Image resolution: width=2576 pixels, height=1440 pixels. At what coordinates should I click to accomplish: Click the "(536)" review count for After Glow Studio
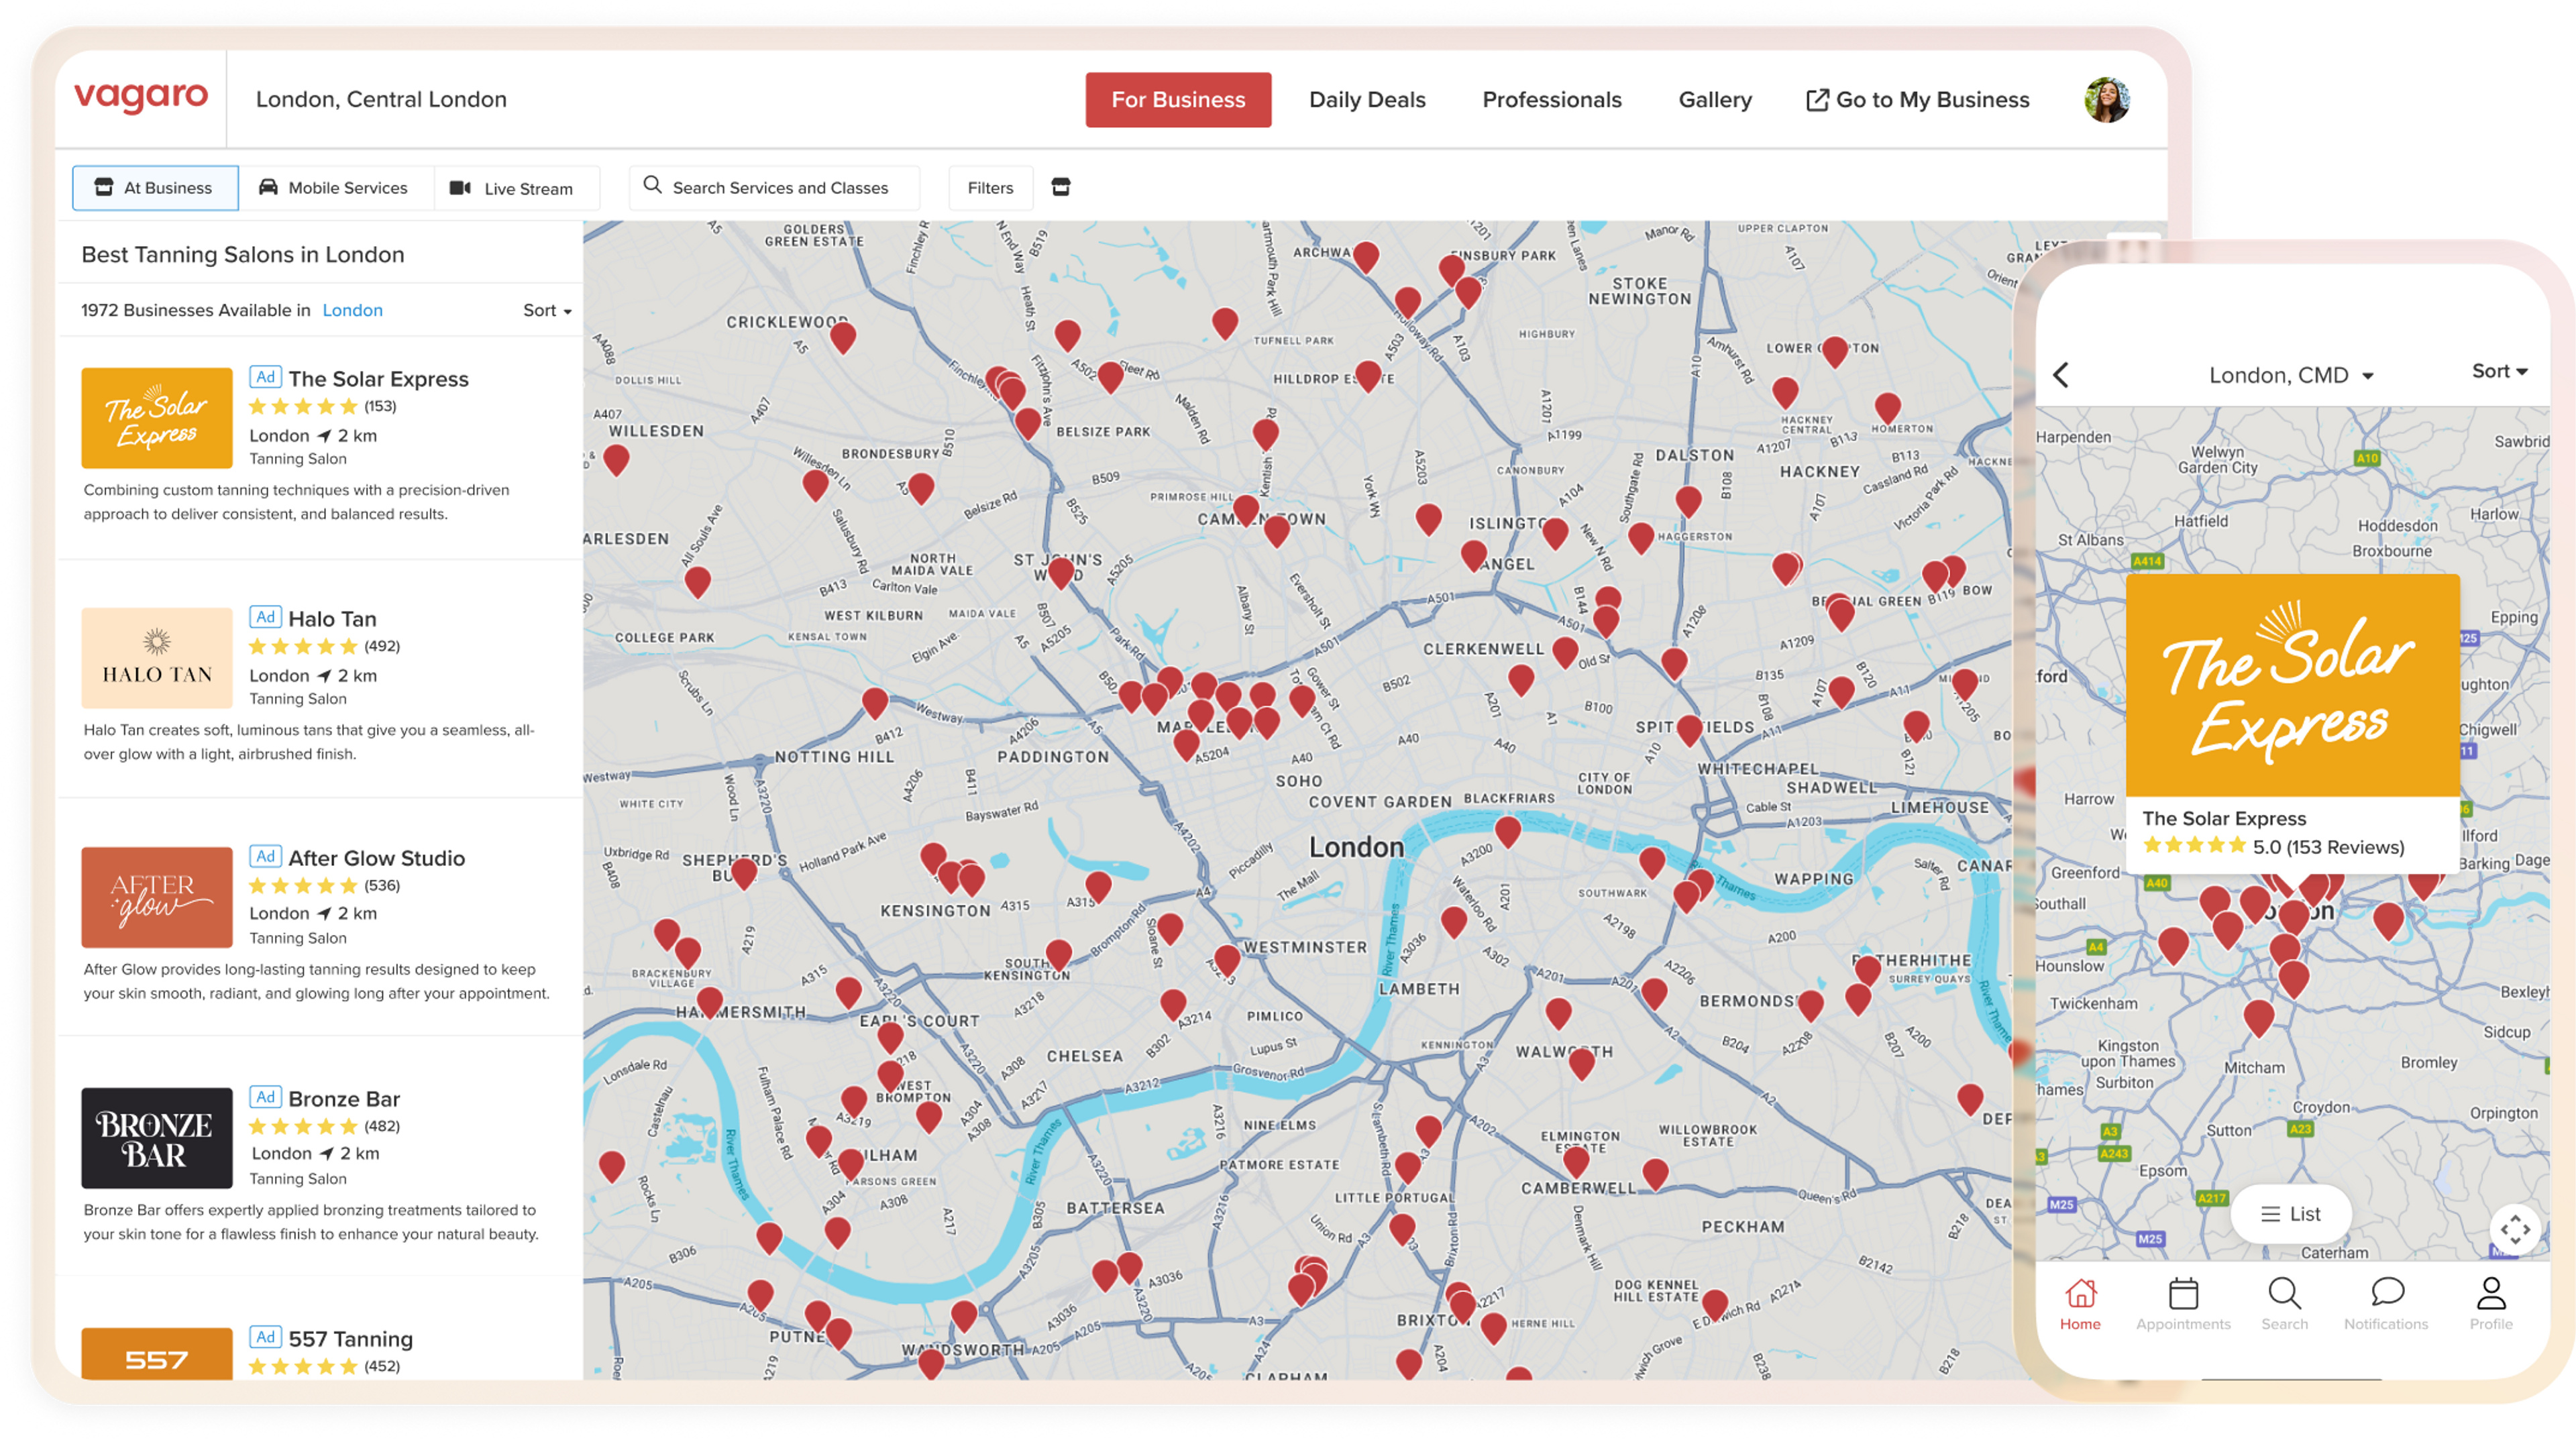[382, 885]
